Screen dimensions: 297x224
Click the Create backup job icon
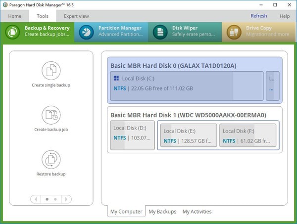click(x=51, y=115)
